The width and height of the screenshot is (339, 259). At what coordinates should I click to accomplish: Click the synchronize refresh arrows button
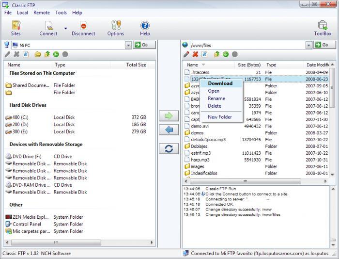click(x=169, y=148)
